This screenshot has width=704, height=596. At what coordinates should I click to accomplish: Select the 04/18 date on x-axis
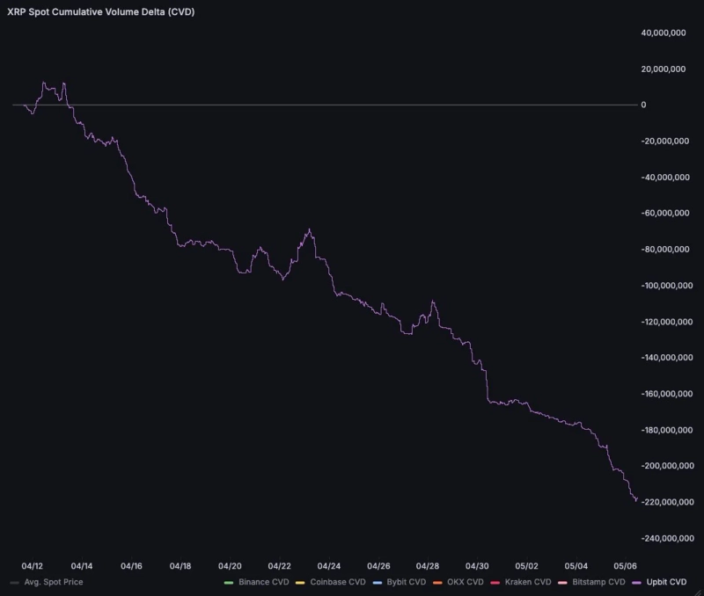pos(180,566)
